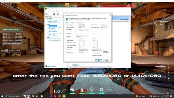Open the Desktop menu

tap(53, 11)
